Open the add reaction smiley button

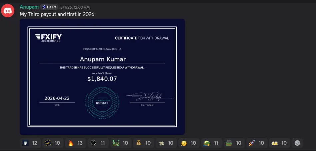click(x=297, y=143)
